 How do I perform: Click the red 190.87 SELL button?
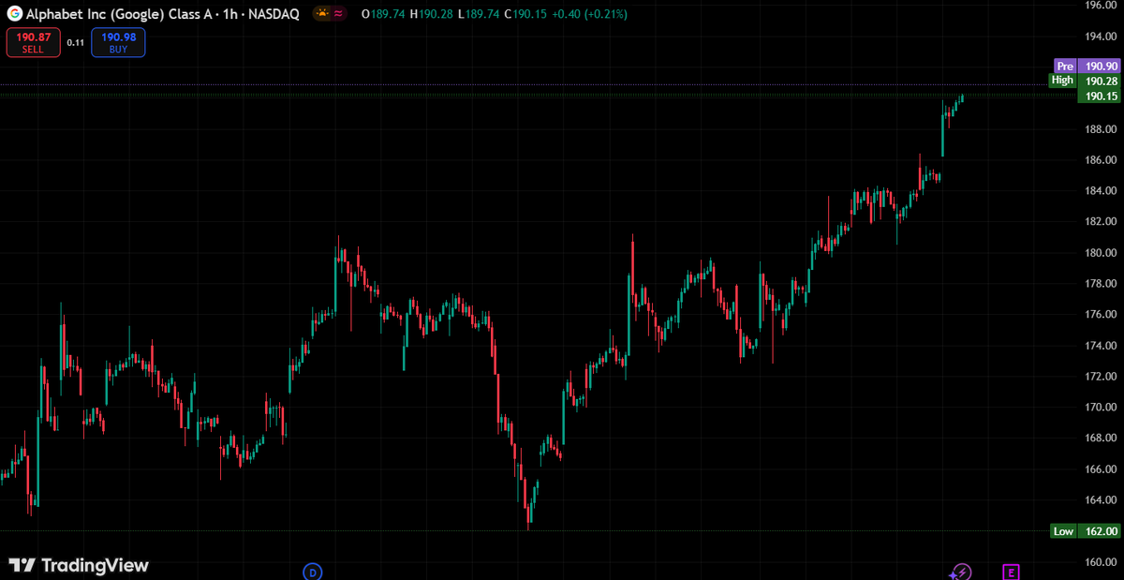pyautogui.click(x=34, y=42)
